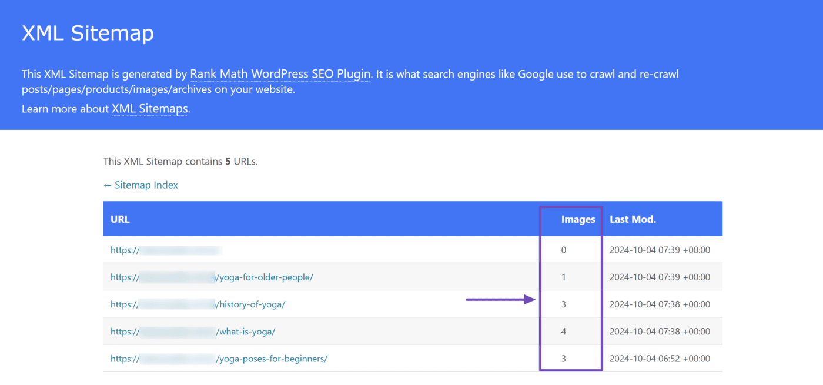The width and height of the screenshot is (823, 385).
Task: Click the Last Mod. column header
Action: click(x=633, y=219)
